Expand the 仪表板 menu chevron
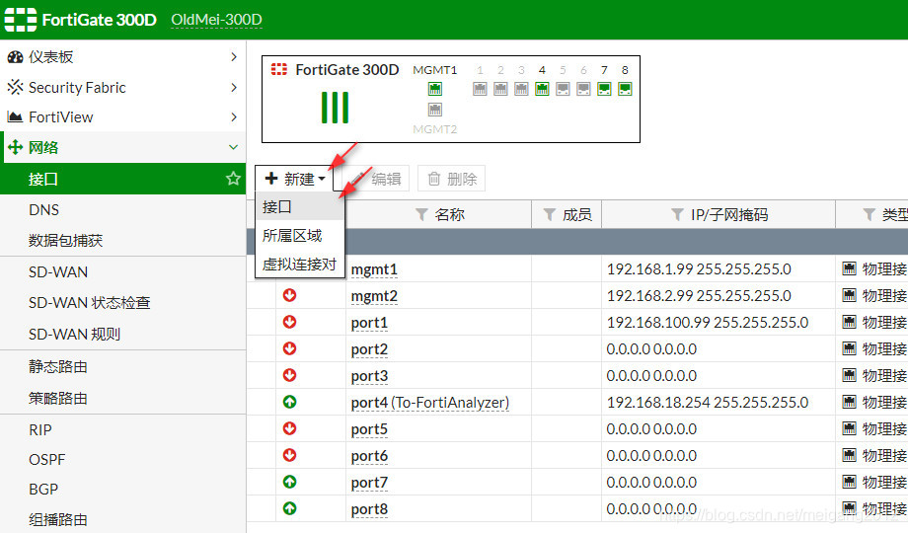908x533 pixels. click(x=233, y=57)
